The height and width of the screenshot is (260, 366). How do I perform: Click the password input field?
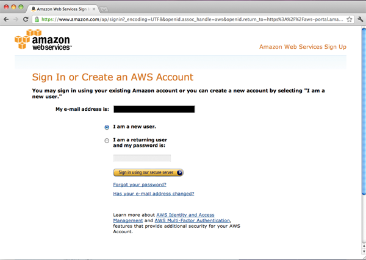142,158
